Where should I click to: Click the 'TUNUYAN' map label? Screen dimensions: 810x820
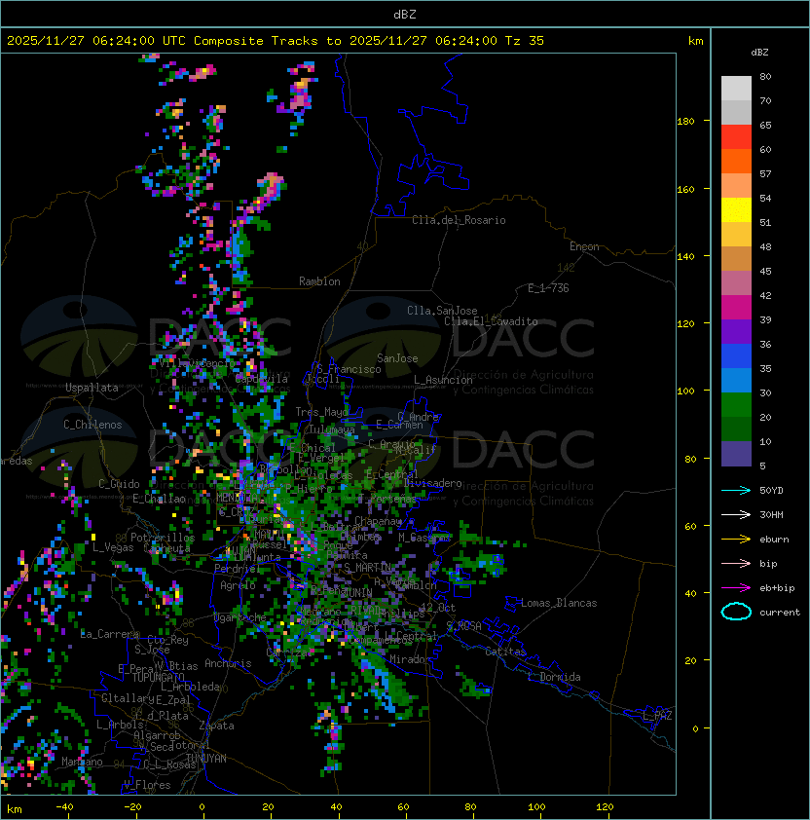(x=206, y=759)
